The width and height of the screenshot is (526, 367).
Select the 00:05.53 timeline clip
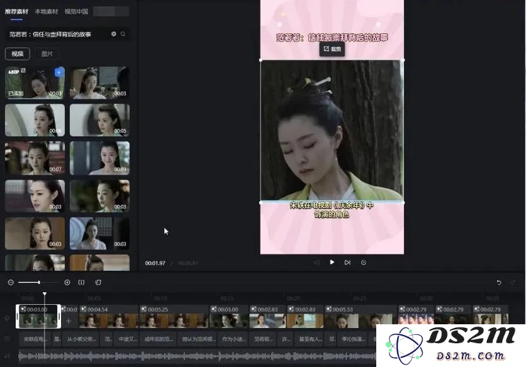pos(361,316)
